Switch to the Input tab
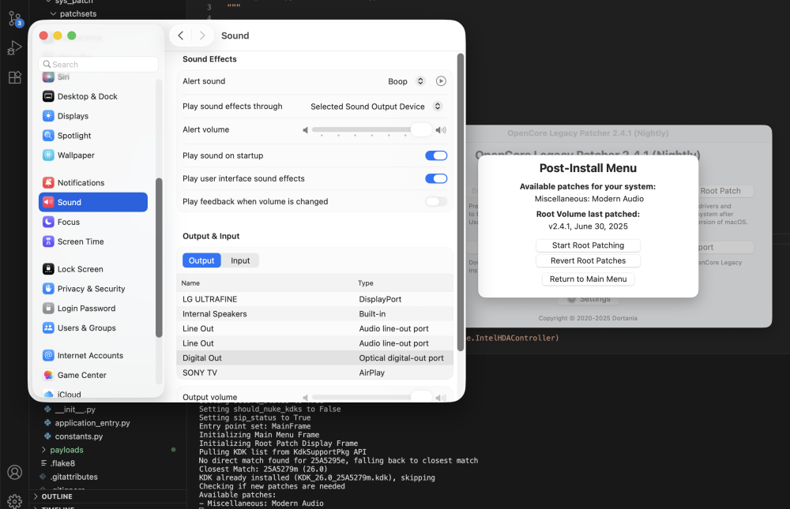 (x=240, y=260)
